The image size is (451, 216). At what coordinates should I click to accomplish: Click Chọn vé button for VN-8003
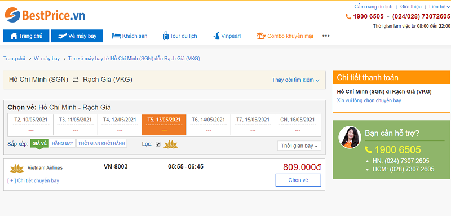click(298, 180)
